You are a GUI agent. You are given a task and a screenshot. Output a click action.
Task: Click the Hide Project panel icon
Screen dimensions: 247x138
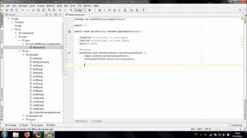pos(61,15)
